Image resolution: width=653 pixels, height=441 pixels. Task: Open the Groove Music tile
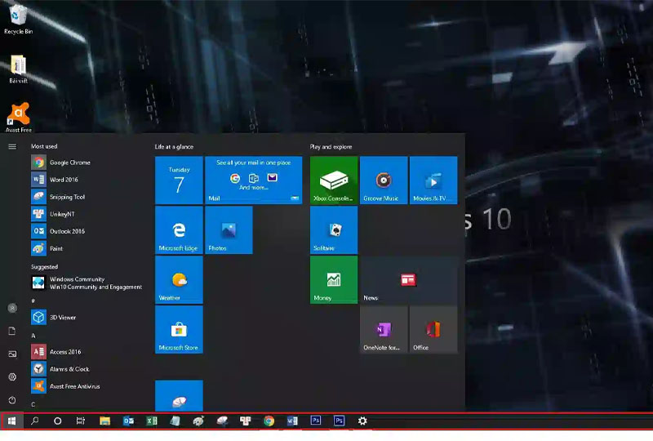tap(384, 180)
